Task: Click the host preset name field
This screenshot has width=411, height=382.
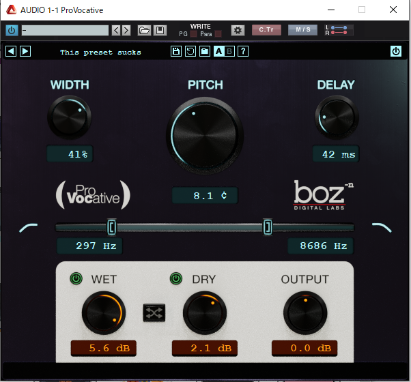Action: [x=65, y=31]
